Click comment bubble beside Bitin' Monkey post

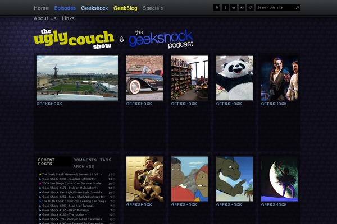(x=114, y=211)
